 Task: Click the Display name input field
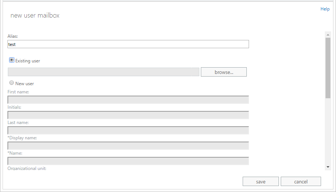tap(128, 145)
